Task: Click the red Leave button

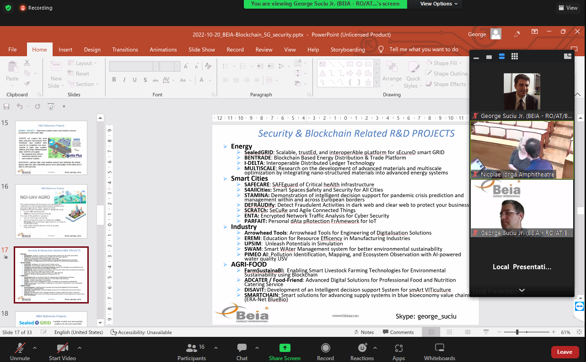Action: [564, 351]
